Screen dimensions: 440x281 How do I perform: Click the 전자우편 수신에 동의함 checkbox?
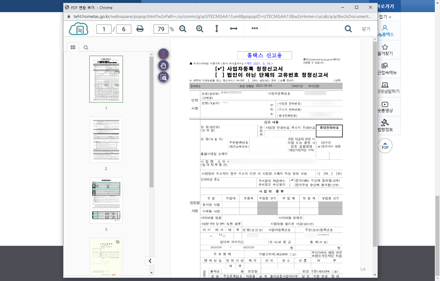(x=292, y=185)
